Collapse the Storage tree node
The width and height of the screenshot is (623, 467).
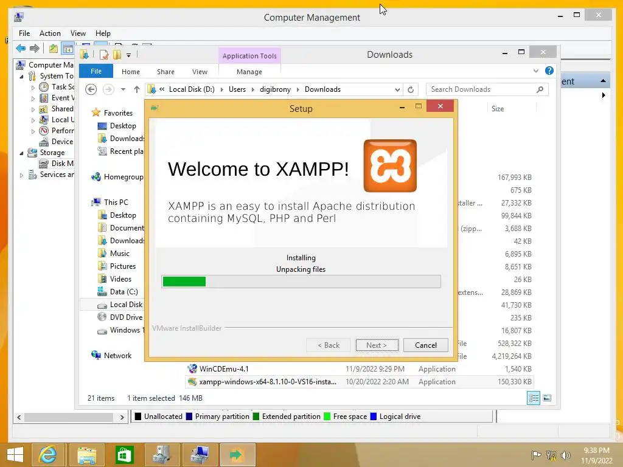(21, 153)
